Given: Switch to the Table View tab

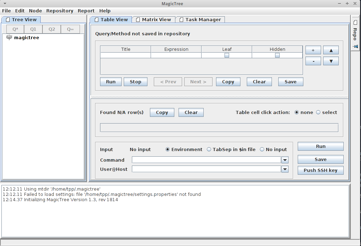Looking at the screenshot, I should click(111, 20).
